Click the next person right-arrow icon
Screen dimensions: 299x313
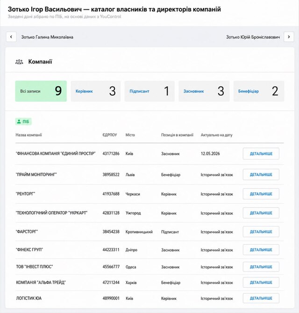coord(289,37)
